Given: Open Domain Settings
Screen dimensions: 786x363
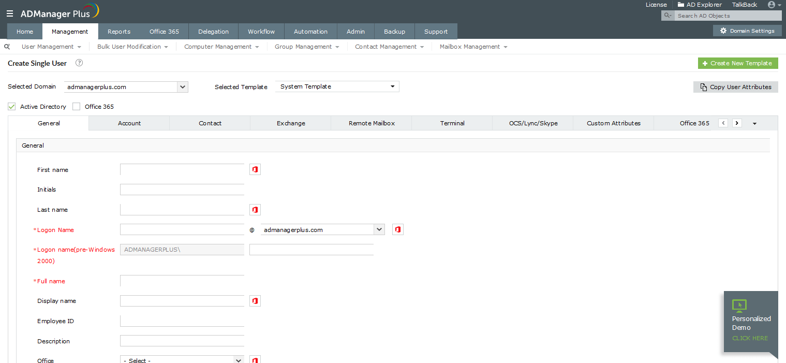Looking at the screenshot, I should 747,31.
